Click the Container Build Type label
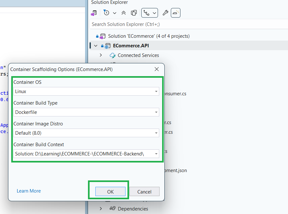 tap(35, 103)
